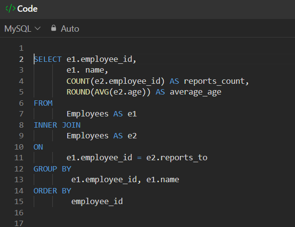Click 'average_age' alias on line 5

[x=196, y=92]
